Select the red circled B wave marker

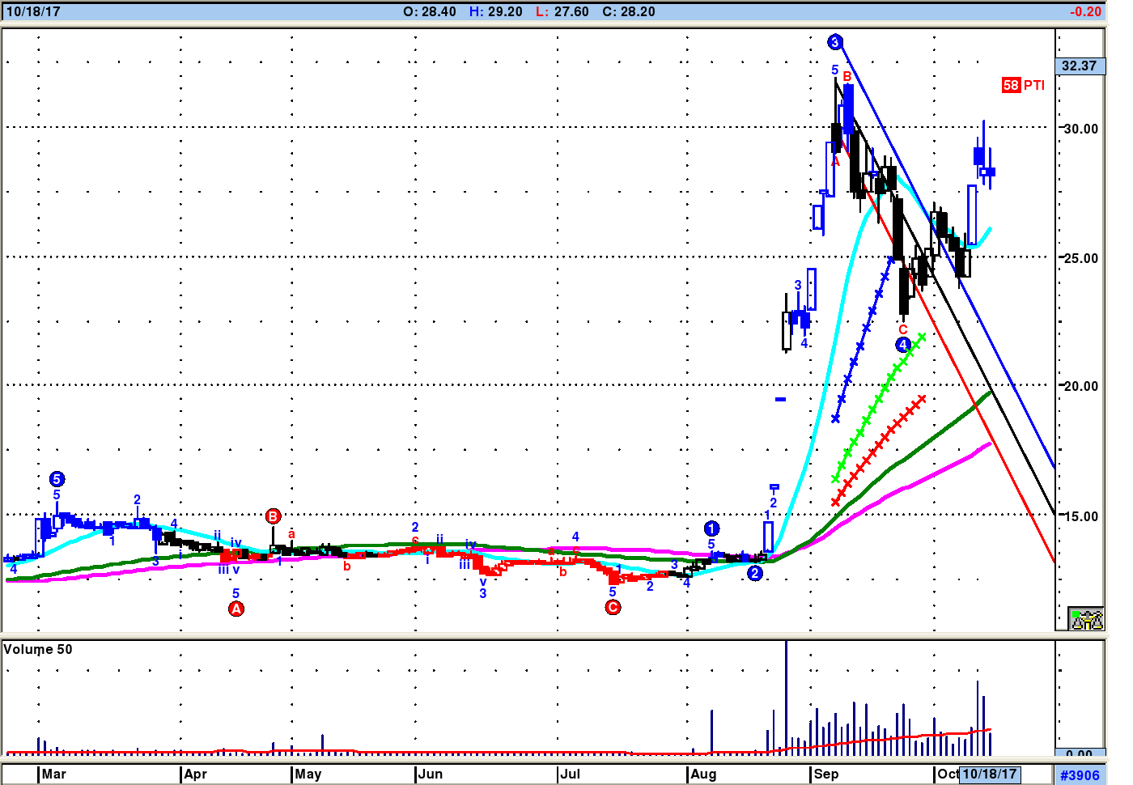point(274,516)
